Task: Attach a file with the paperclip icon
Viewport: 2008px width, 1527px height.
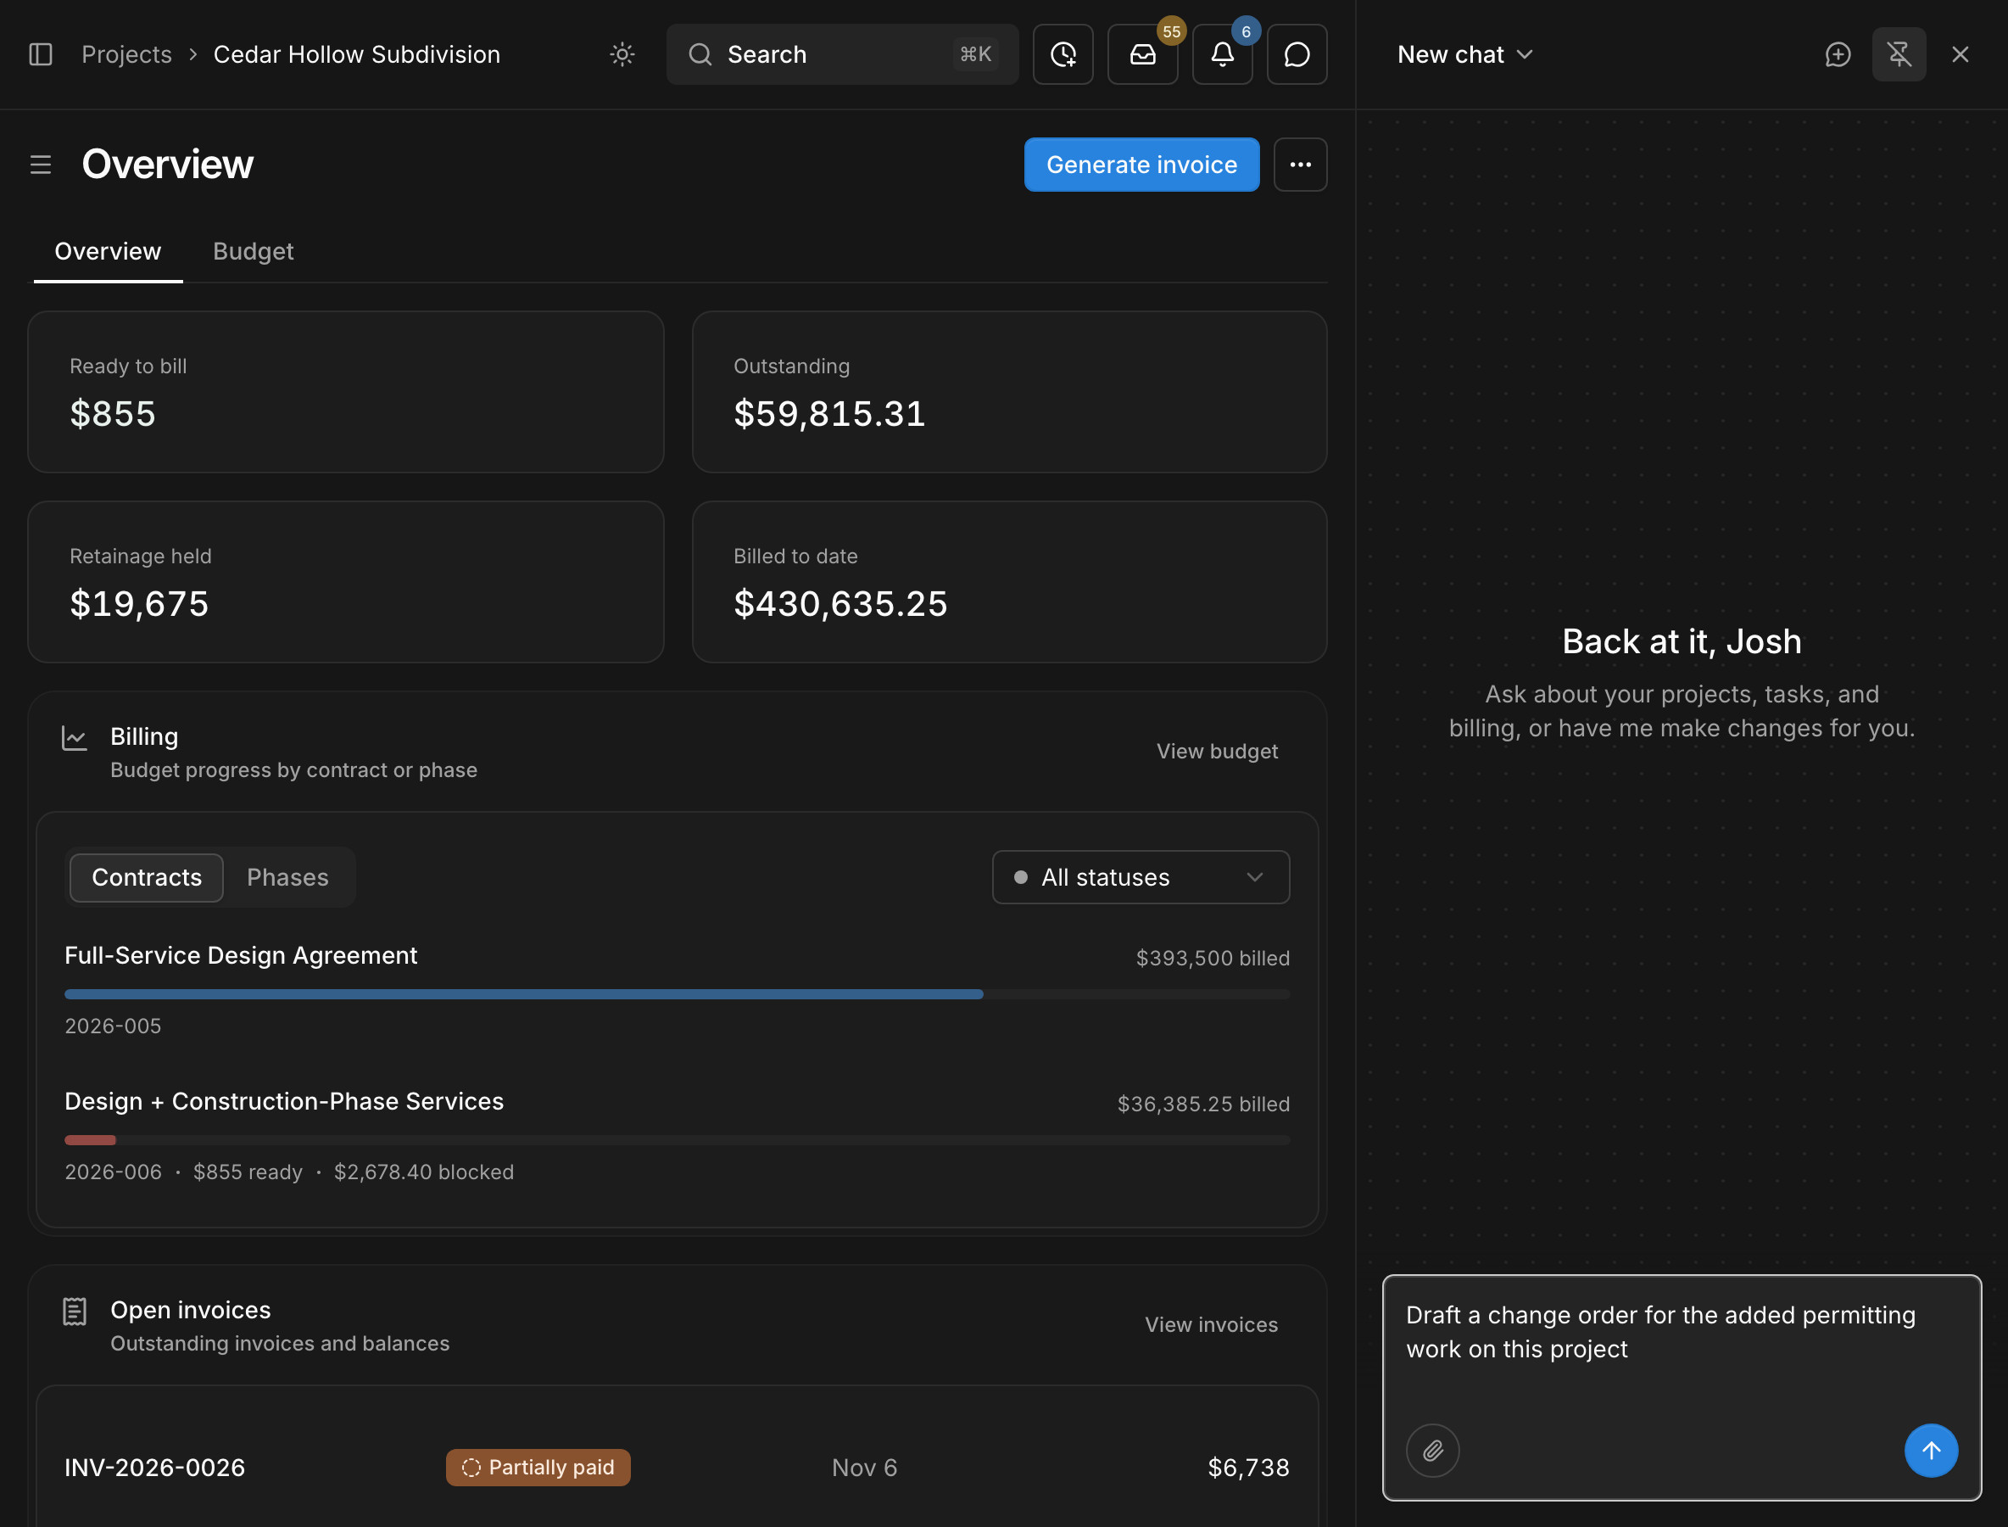Action: 1433,1450
